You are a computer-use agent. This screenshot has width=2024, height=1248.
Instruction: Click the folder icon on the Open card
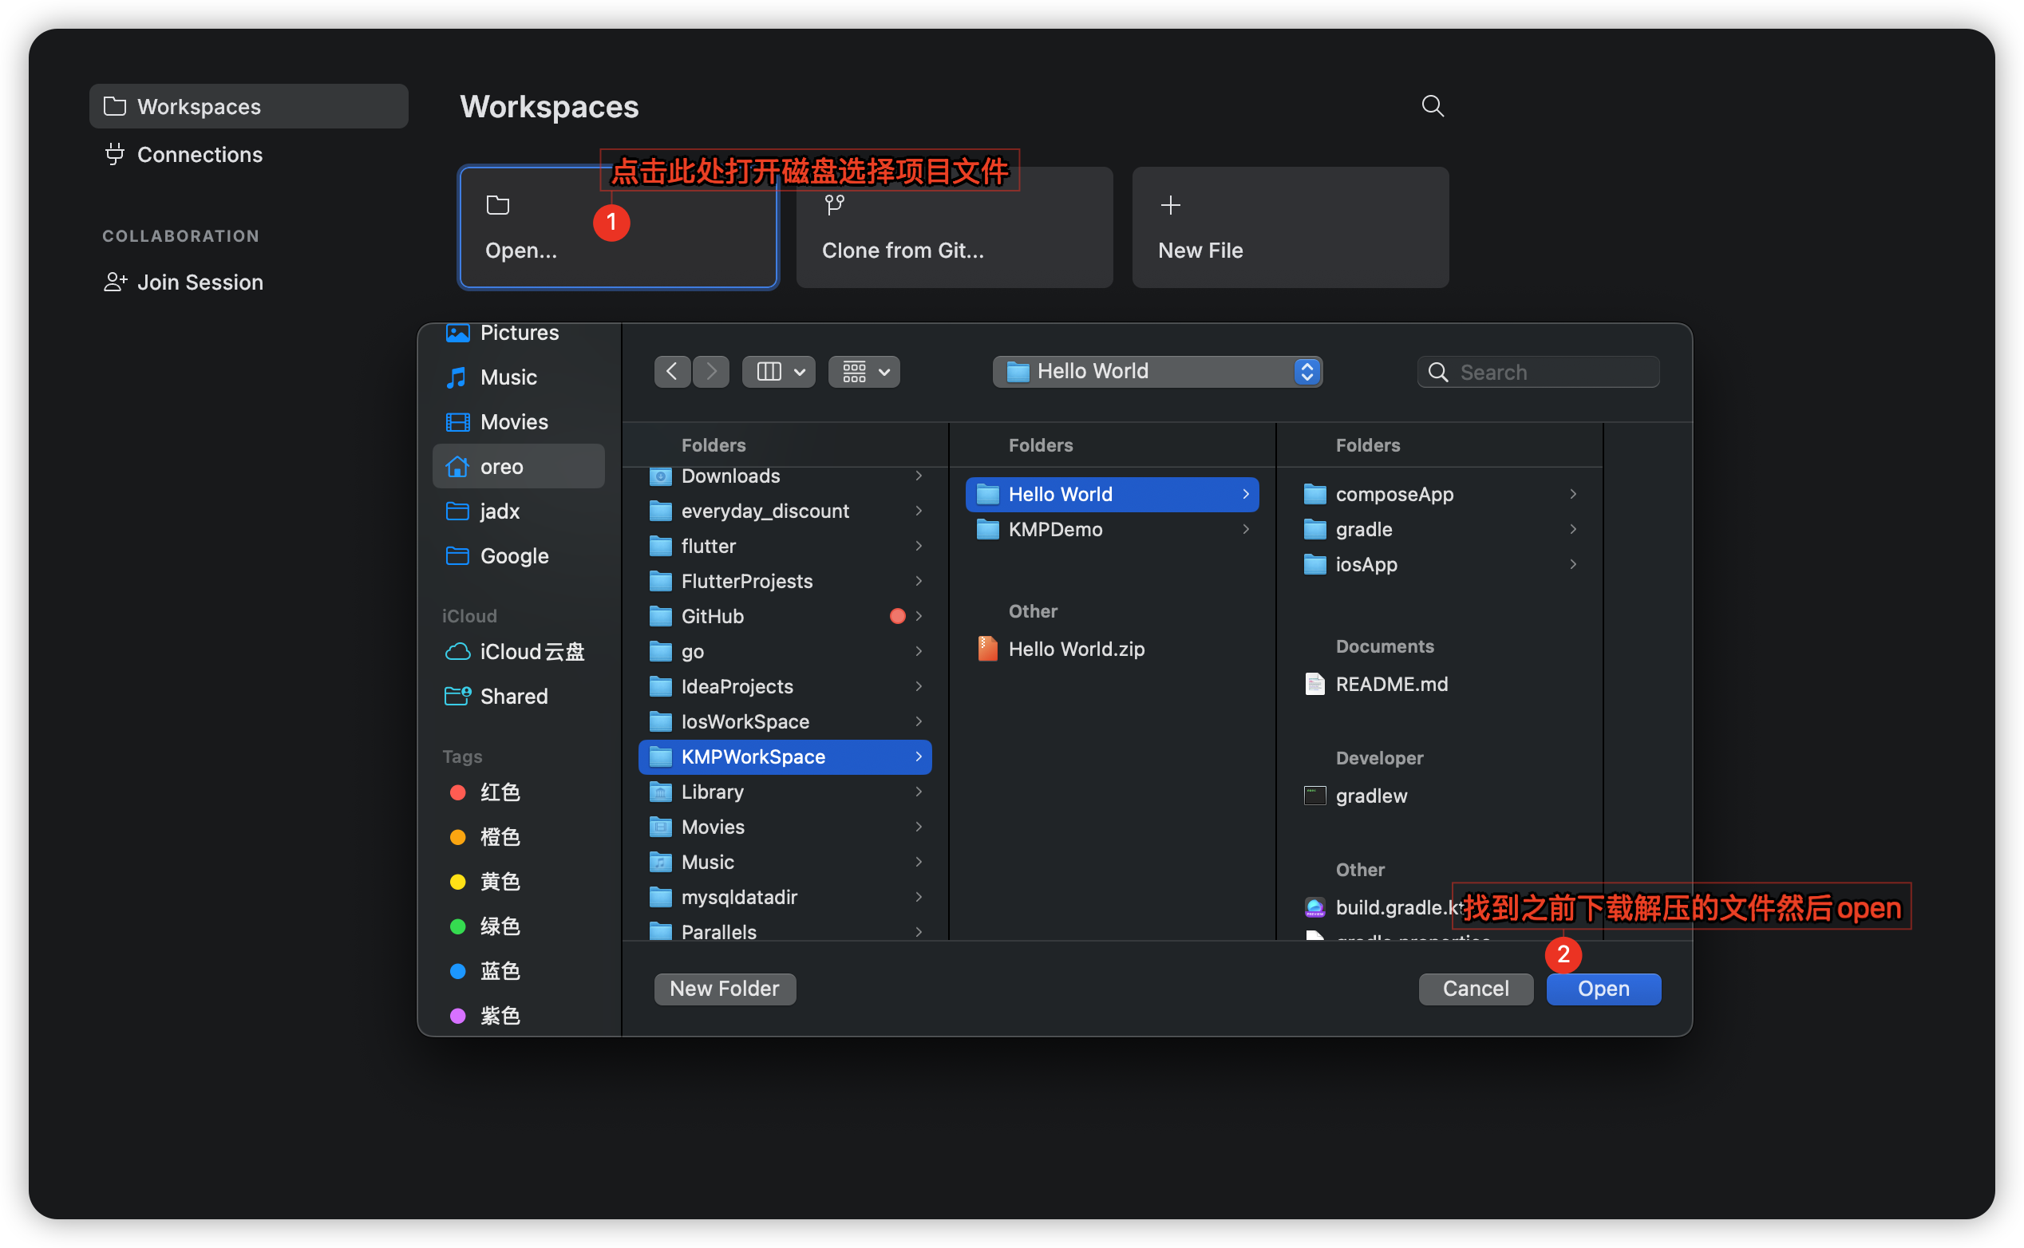pos(497,205)
